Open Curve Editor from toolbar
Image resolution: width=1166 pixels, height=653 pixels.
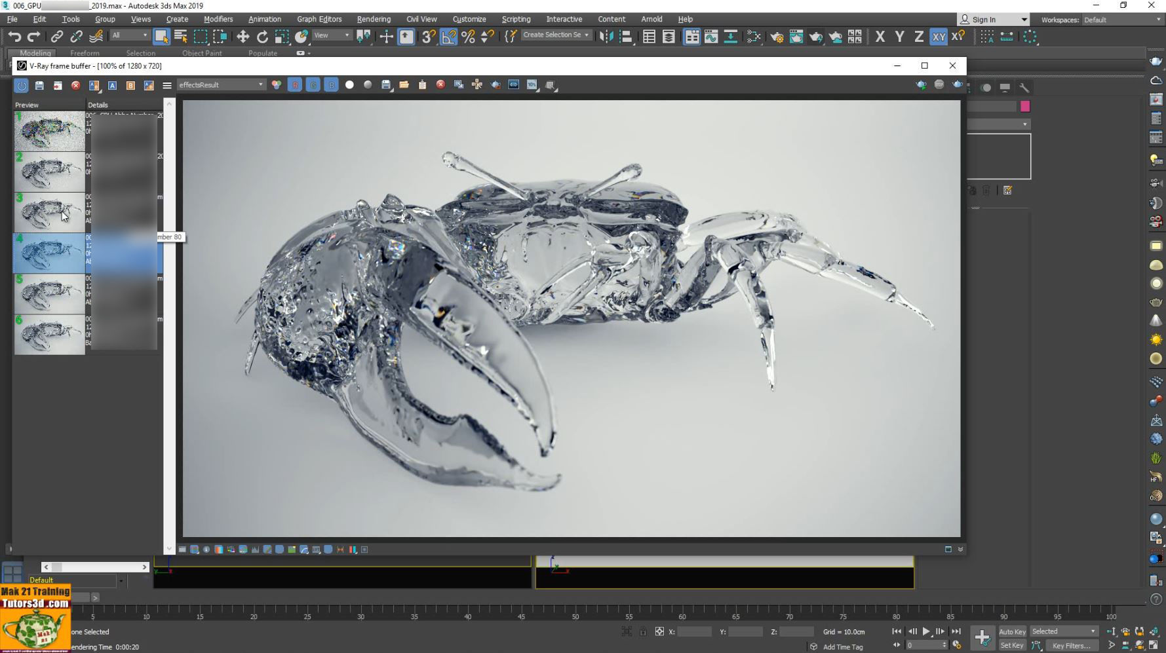[x=711, y=37]
